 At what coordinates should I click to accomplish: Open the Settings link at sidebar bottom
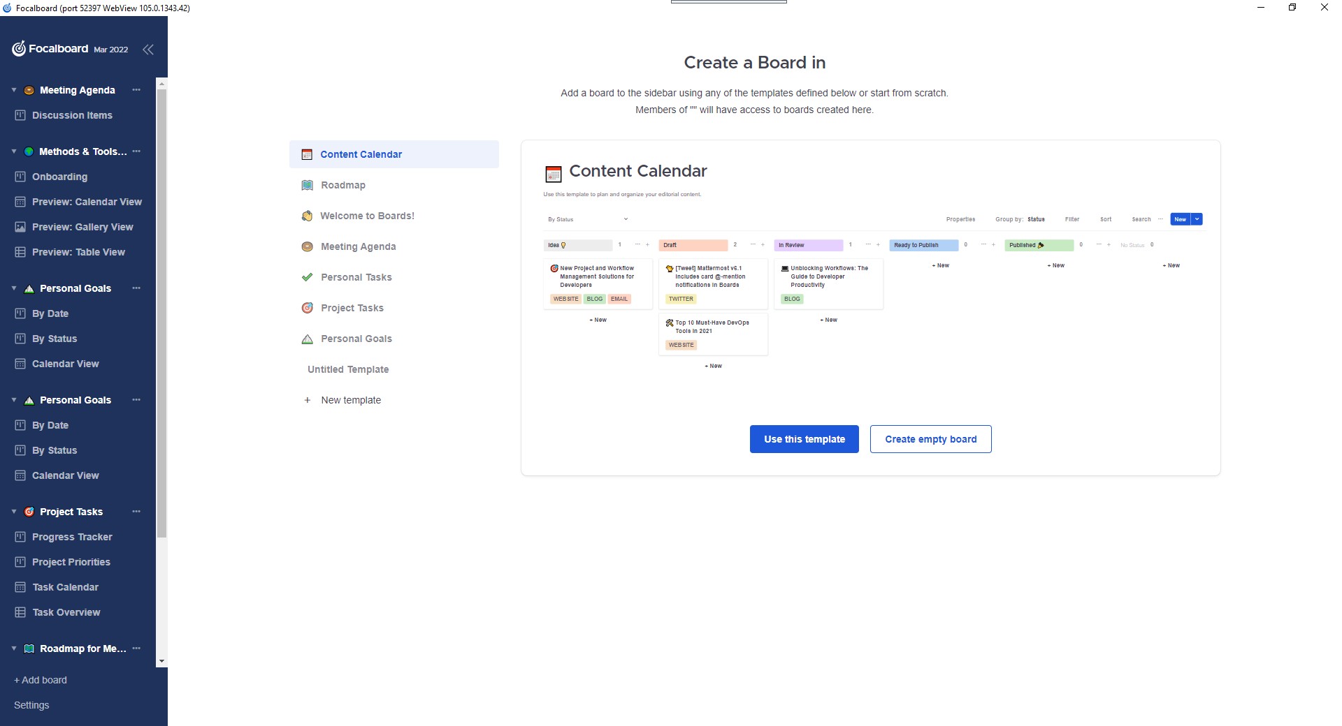[x=31, y=705]
